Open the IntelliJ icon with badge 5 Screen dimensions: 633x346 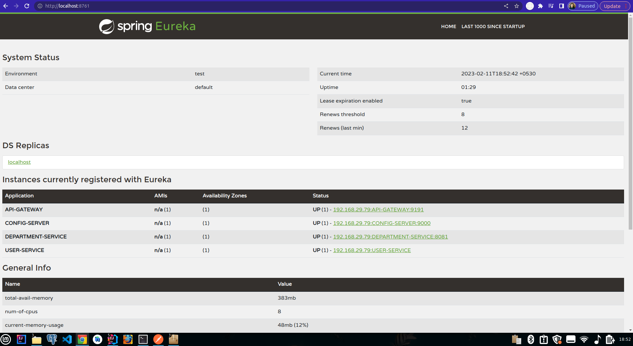(x=113, y=339)
